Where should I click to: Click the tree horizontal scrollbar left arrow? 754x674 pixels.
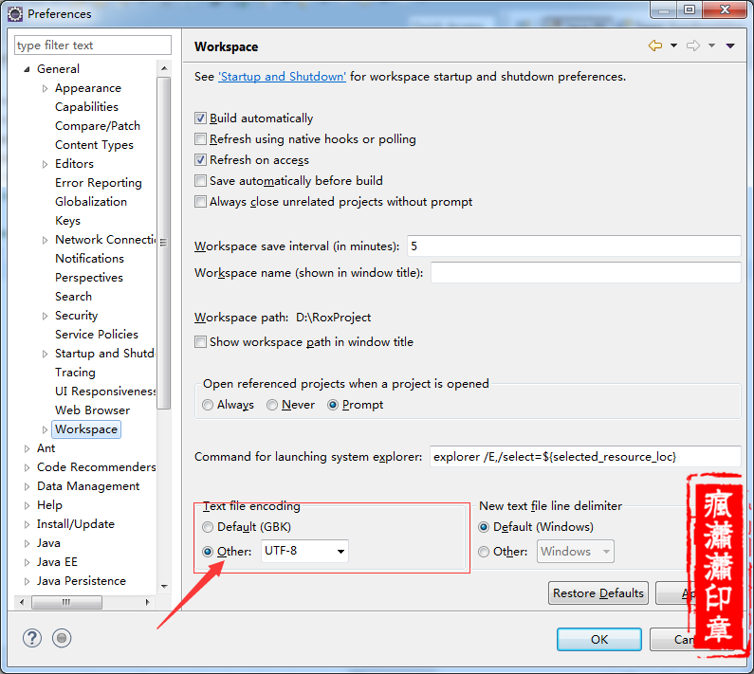point(21,602)
